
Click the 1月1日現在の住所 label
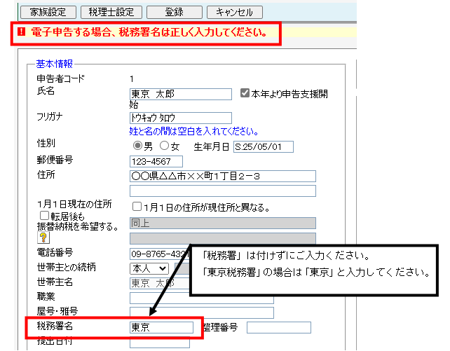(x=74, y=204)
